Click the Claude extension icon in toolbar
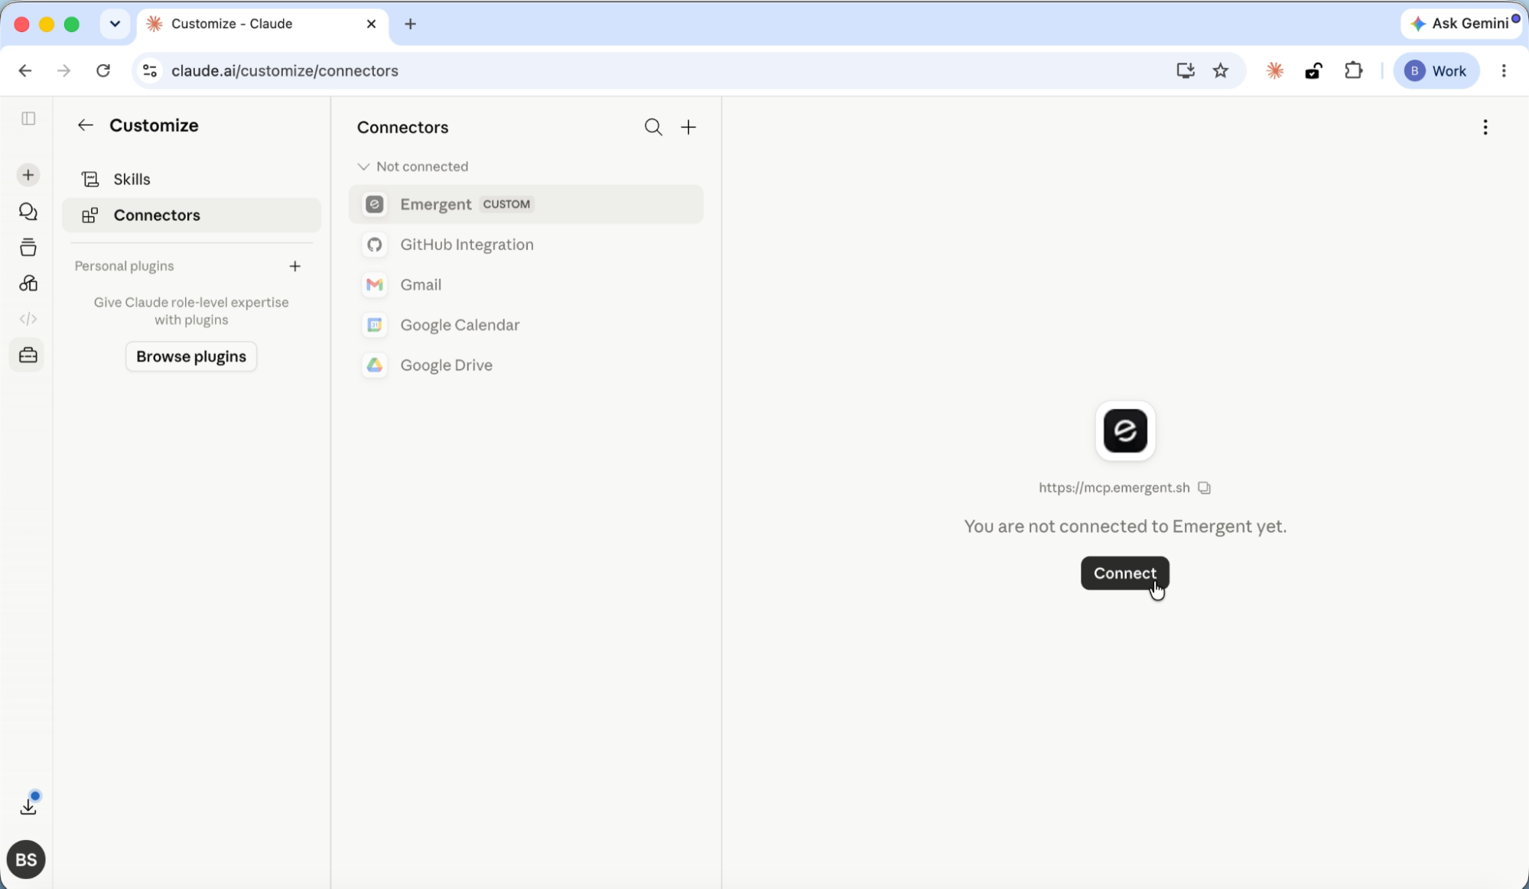 (1274, 71)
